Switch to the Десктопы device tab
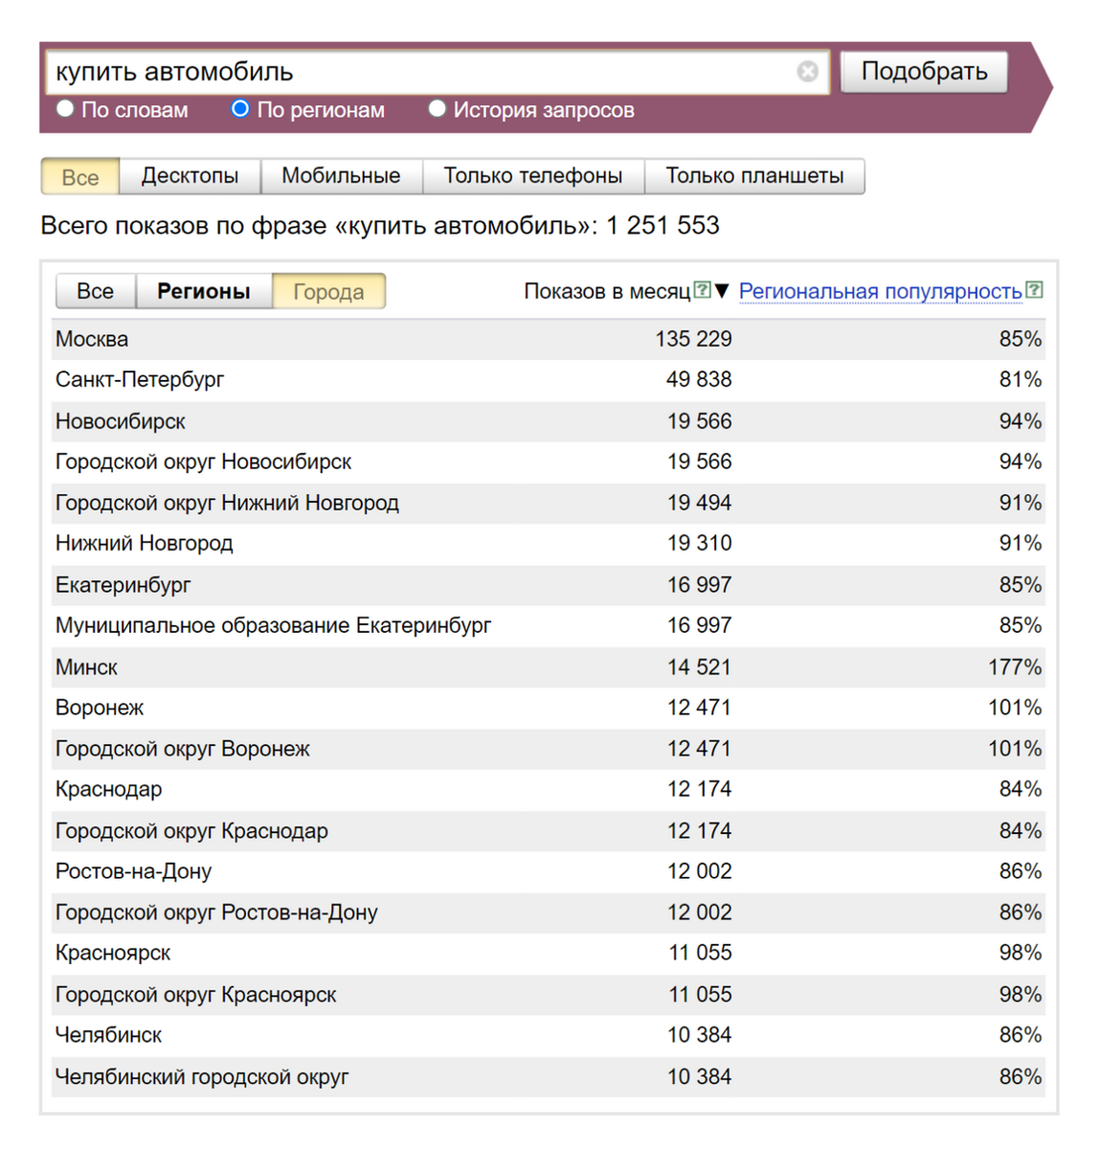This screenshot has height=1149, width=1099. 190,176
